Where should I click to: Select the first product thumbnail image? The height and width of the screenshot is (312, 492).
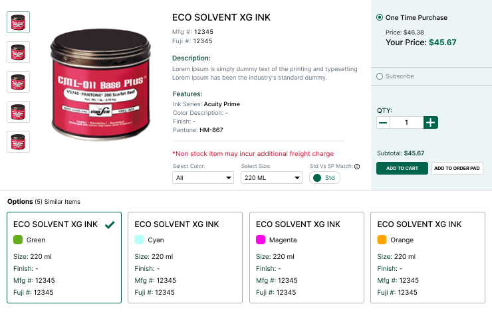click(18, 23)
